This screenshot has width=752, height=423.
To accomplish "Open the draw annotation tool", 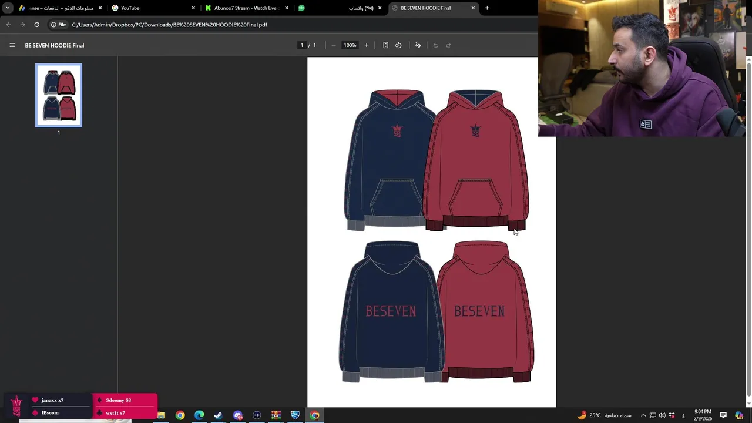I will coord(418,45).
